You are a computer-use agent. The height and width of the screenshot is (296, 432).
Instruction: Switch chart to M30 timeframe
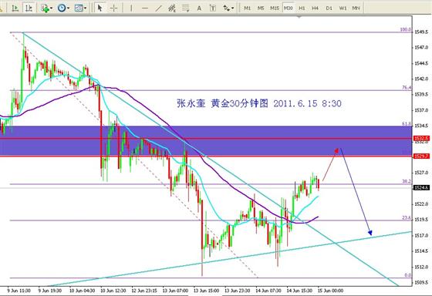[x=289, y=8]
